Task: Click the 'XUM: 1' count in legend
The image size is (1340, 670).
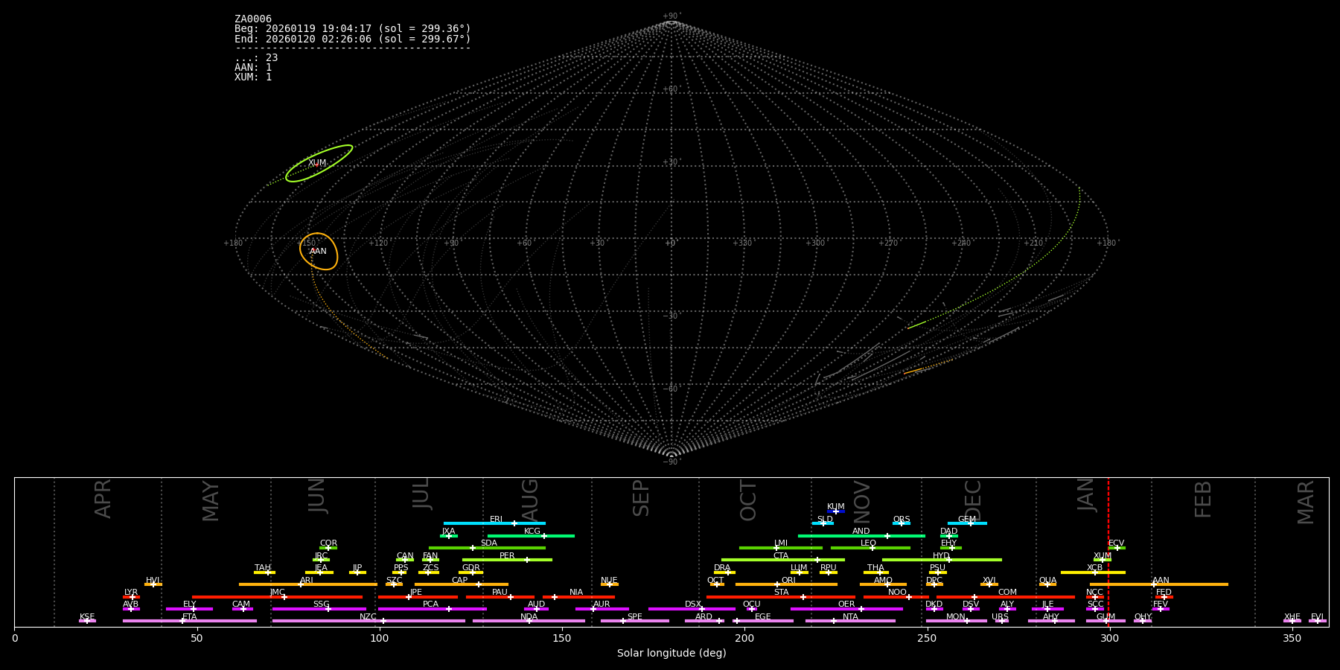Action: (x=253, y=77)
